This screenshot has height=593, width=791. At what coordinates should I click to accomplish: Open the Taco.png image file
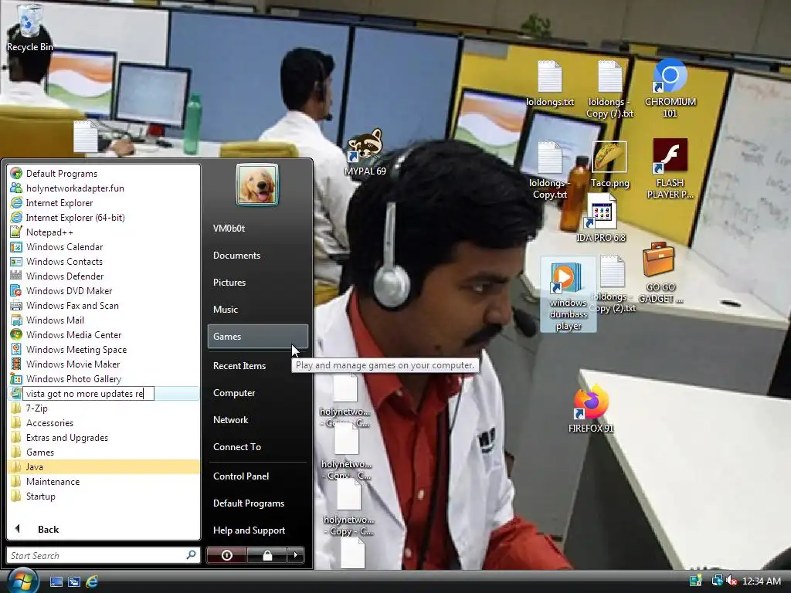[x=609, y=164]
